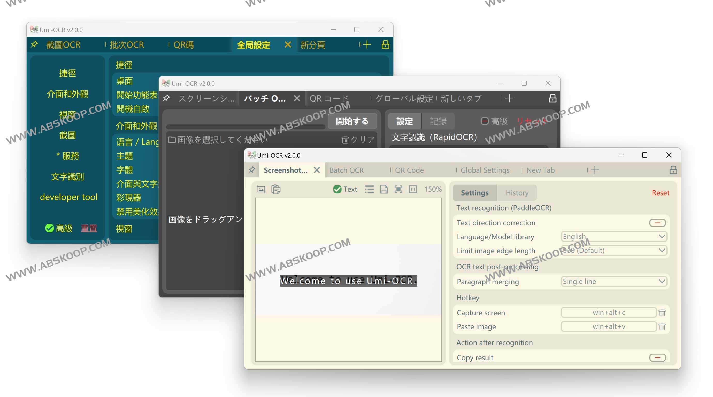Switch to History tab in settings
713x397 pixels.
(x=516, y=192)
